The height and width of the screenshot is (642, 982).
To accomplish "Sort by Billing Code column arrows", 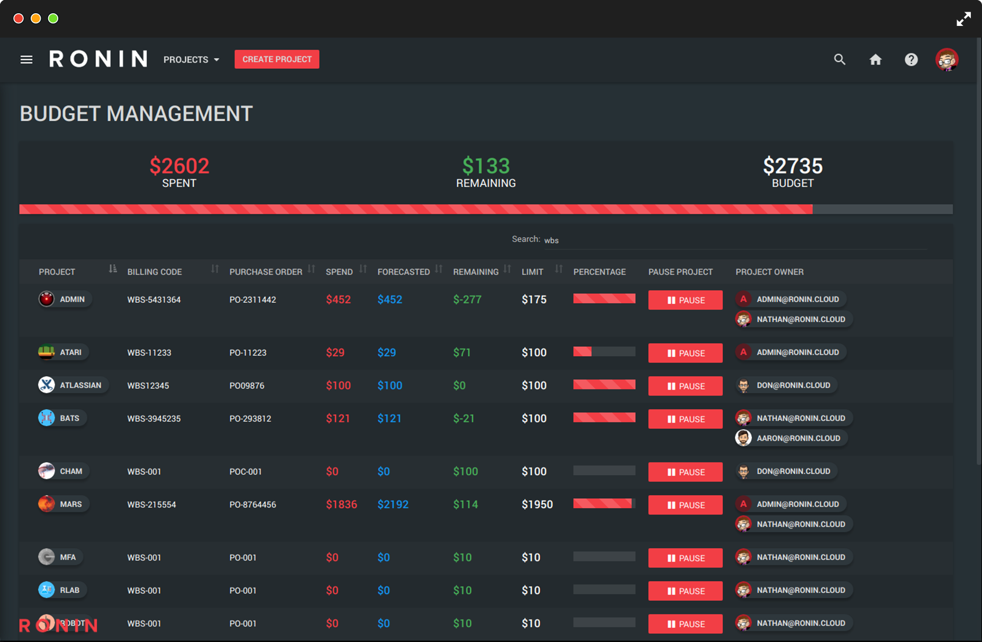I will point(215,269).
